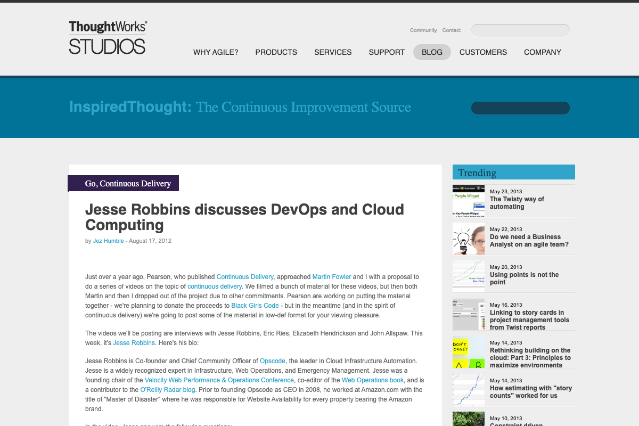This screenshot has width=639, height=426.
Task: Click the thumbnail next to 'Constraint driven' post
Action: [468, 420]
